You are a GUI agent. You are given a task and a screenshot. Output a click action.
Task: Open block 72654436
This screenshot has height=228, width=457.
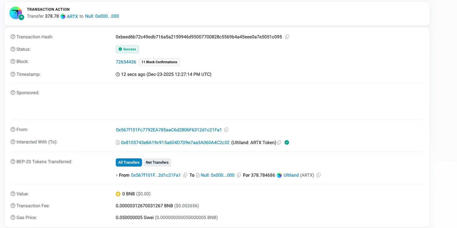(126, 62)
